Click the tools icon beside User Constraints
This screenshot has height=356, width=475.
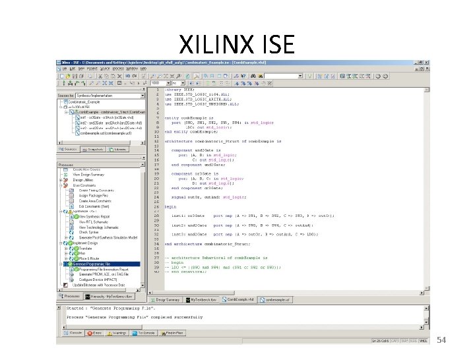click(65, 185)
